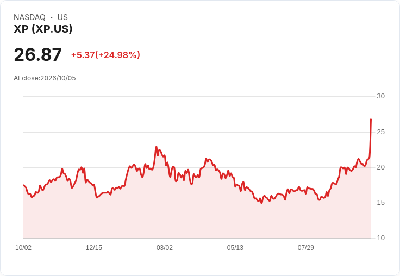Click the 07/29 x-axis date label
The width and height of the screenshot is (400, 276).
point(305,248)
